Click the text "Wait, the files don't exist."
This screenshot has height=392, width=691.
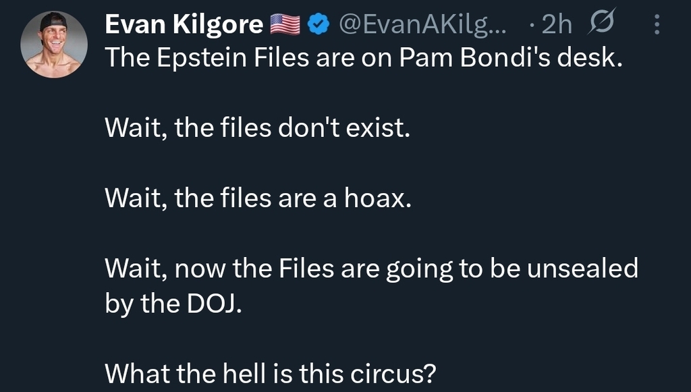[257, 128]
